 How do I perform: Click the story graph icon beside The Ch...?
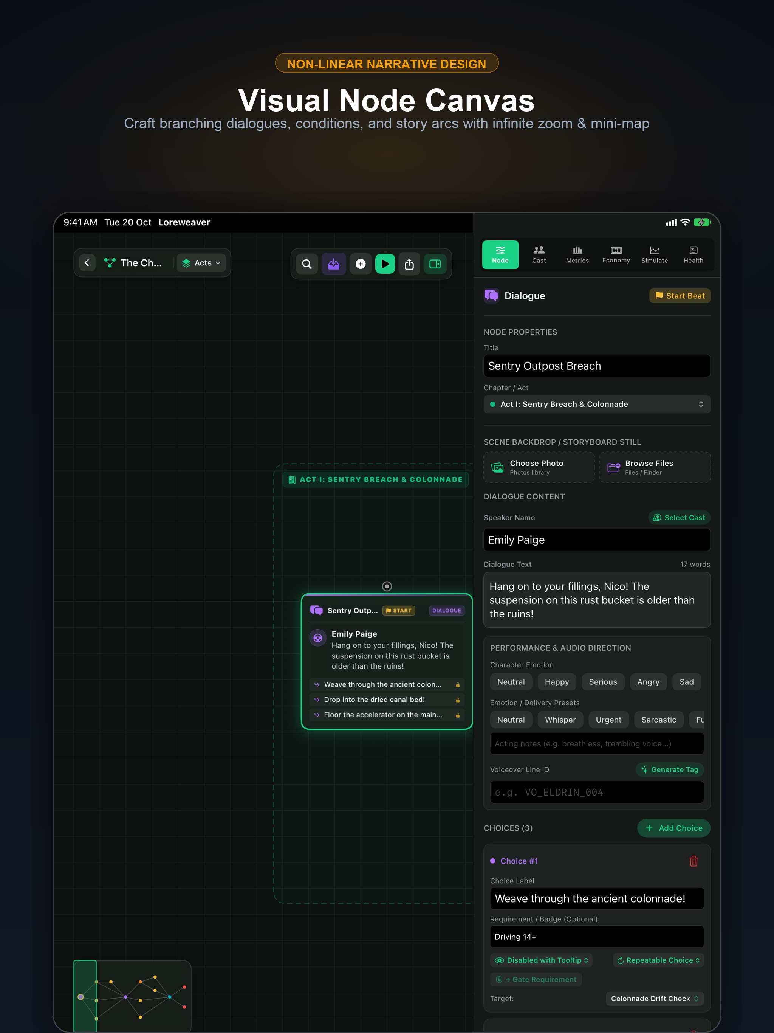pos(110,263)
